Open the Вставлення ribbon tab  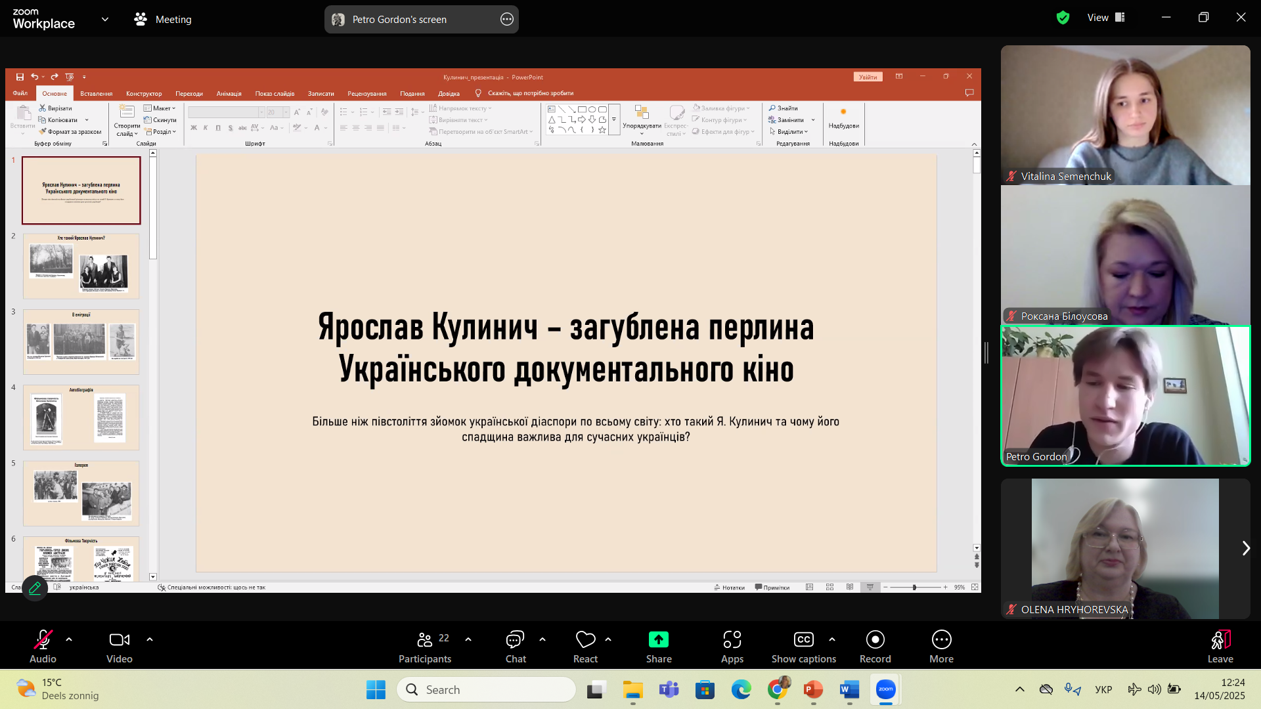click(96, 93)
